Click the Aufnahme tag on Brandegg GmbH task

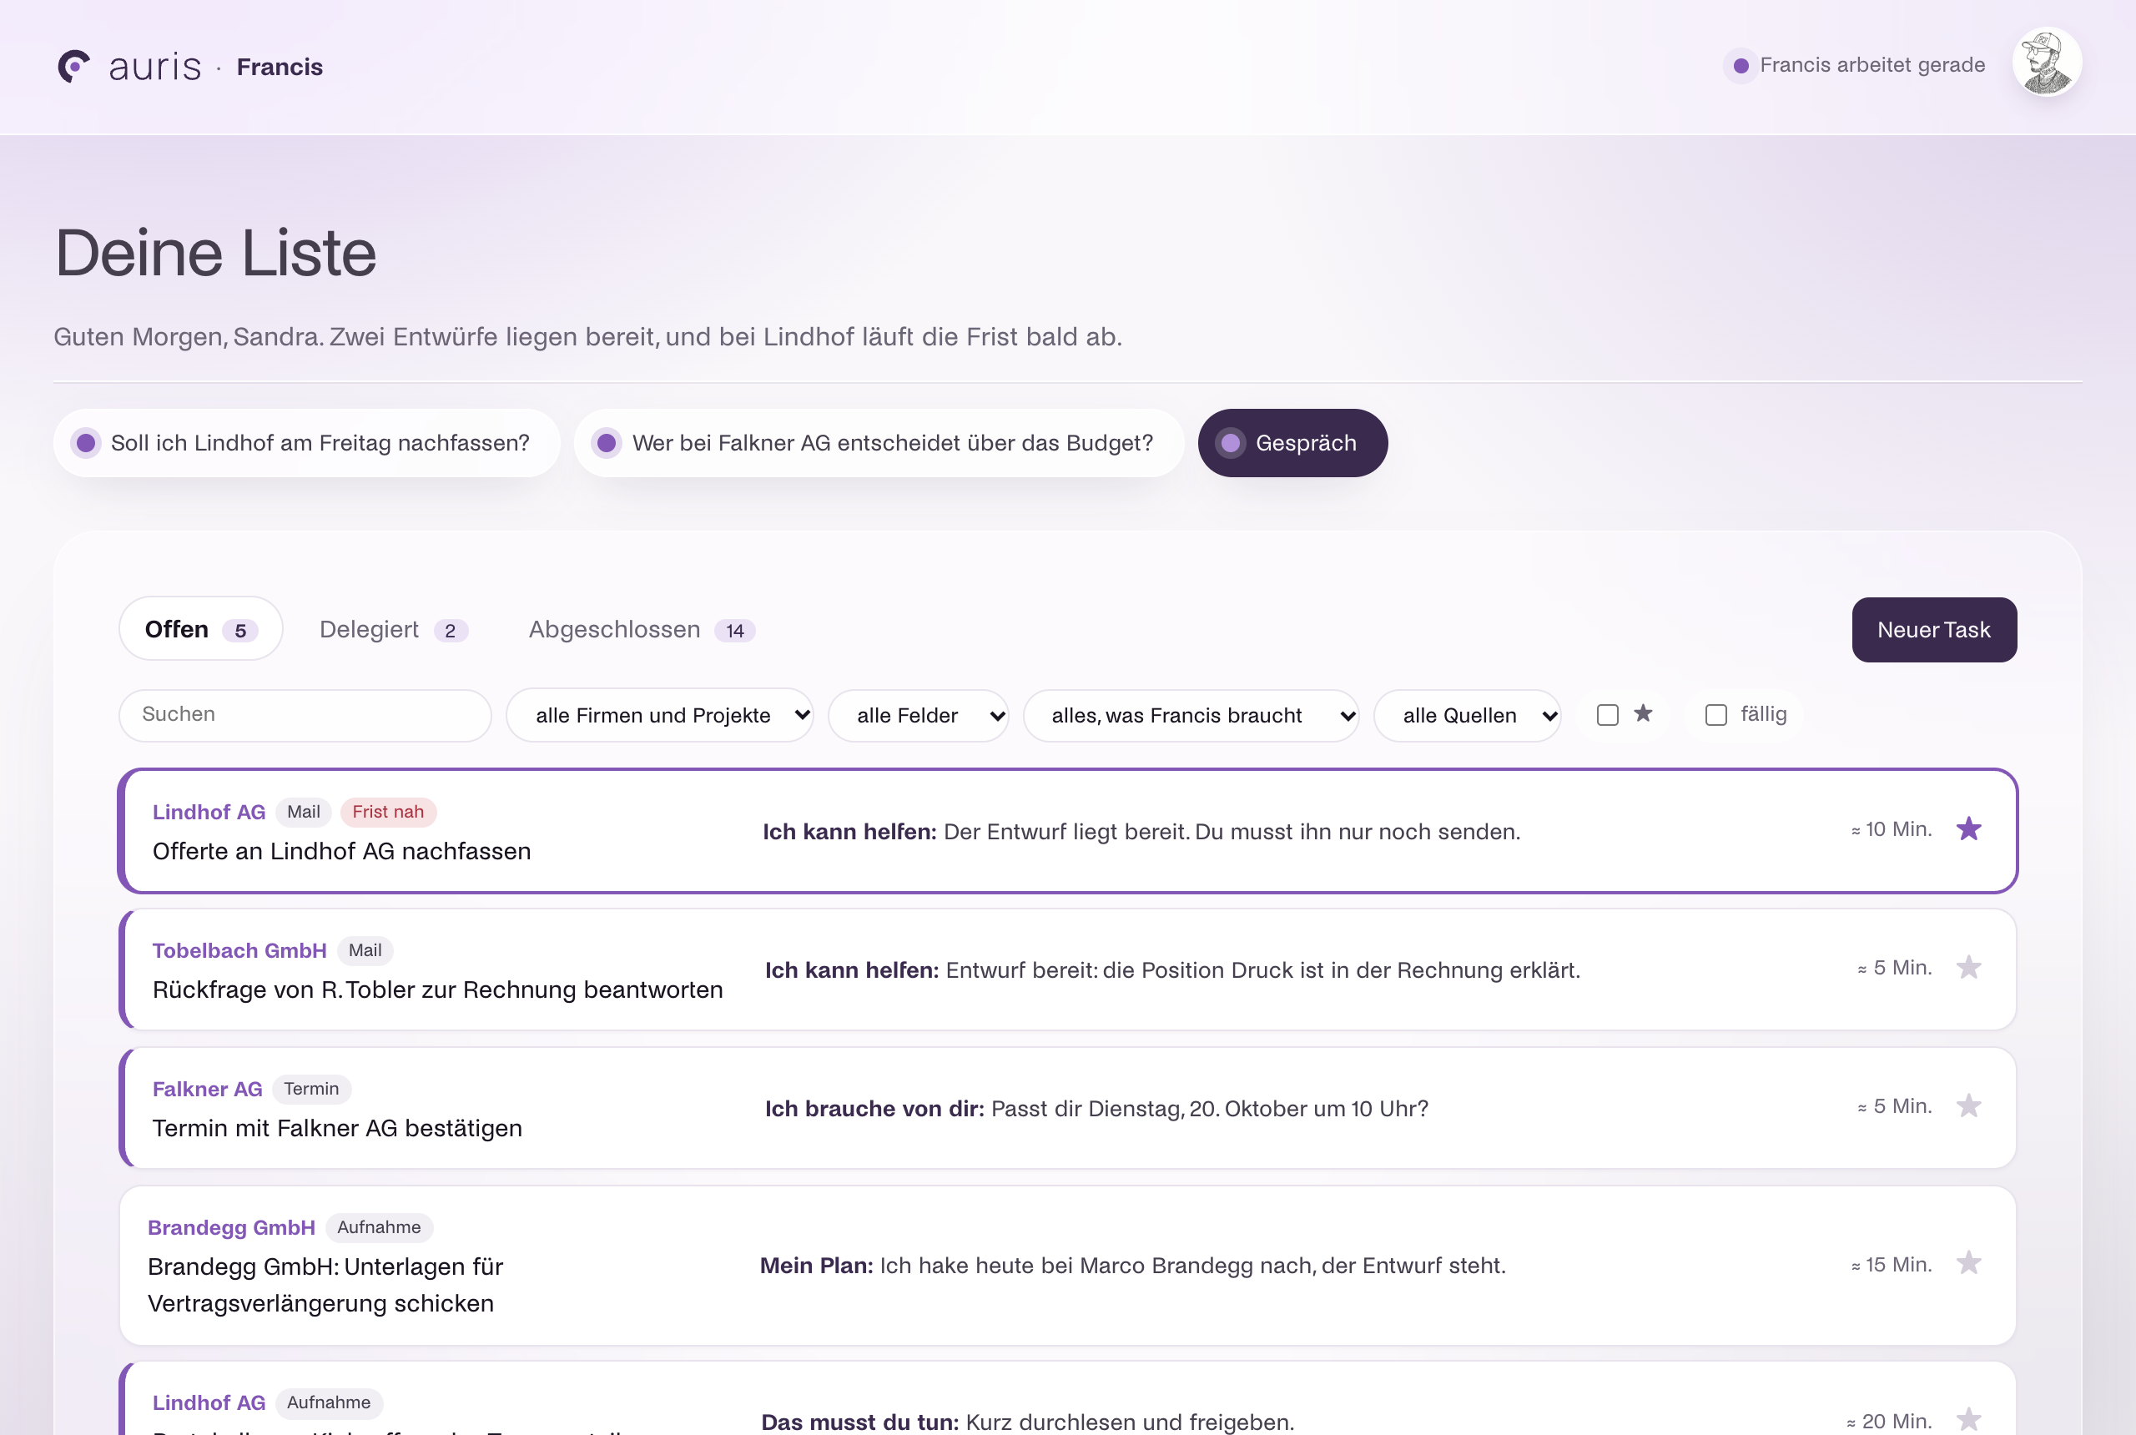pyautogui.click(x=379, y=1227)
